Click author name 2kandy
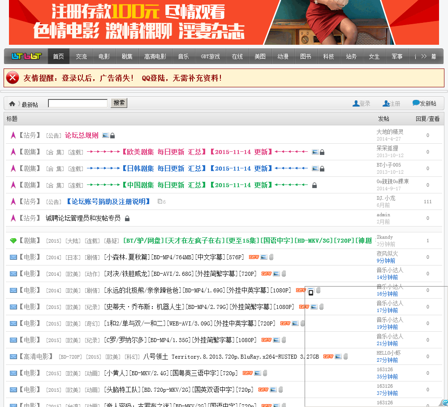 pos(384,237)
